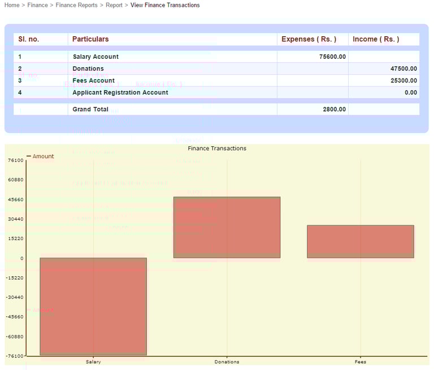This screenshot has height=370, width=434.
Task: Click the 15220 positive y-axis label
Action: [x=16, y=238]
